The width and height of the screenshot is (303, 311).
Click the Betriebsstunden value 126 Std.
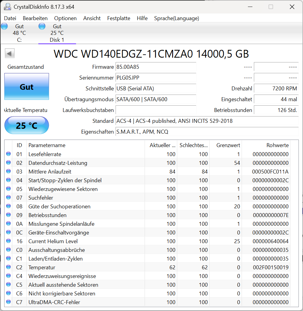tap(276, 110)
